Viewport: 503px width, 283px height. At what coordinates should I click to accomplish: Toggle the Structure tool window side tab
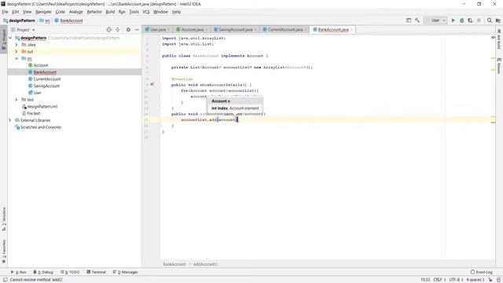tap(4, 219)
